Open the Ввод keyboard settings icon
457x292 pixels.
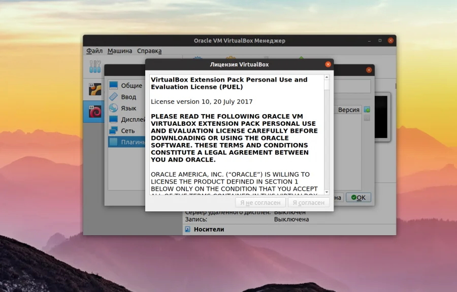pos(114,96)
